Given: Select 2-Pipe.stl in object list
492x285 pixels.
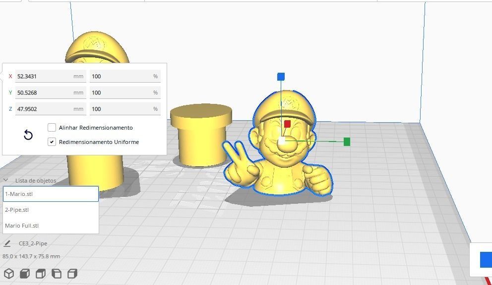Looking at the screenshot, I should pos(51,210).
